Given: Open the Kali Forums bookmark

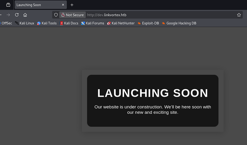Looking at the screenshot, I should [x=93, y=23].
